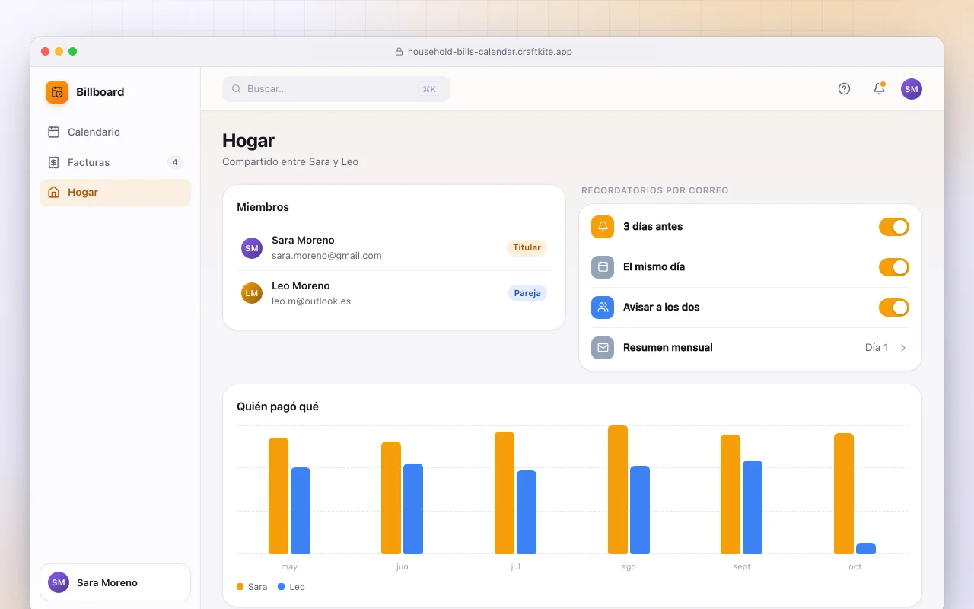Turn off El mismo día reminder

pos(894,267)
